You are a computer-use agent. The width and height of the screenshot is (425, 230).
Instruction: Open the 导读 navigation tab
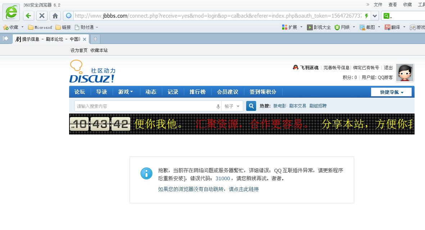click(101, 92)
